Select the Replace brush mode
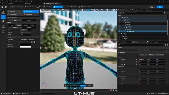Screen dimensions: 169x95 pyautogui.click(x=19, y=25)
